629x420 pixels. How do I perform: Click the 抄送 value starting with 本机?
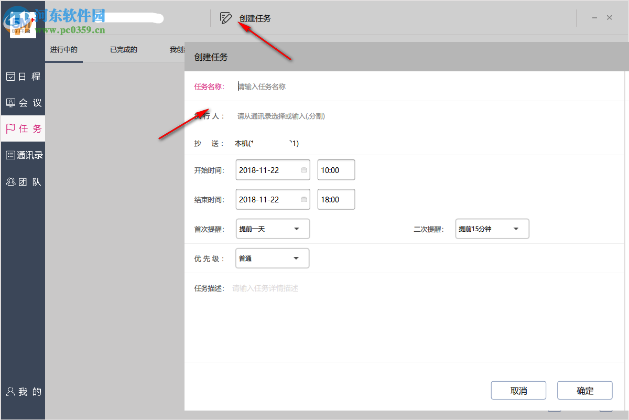(266, 143)
